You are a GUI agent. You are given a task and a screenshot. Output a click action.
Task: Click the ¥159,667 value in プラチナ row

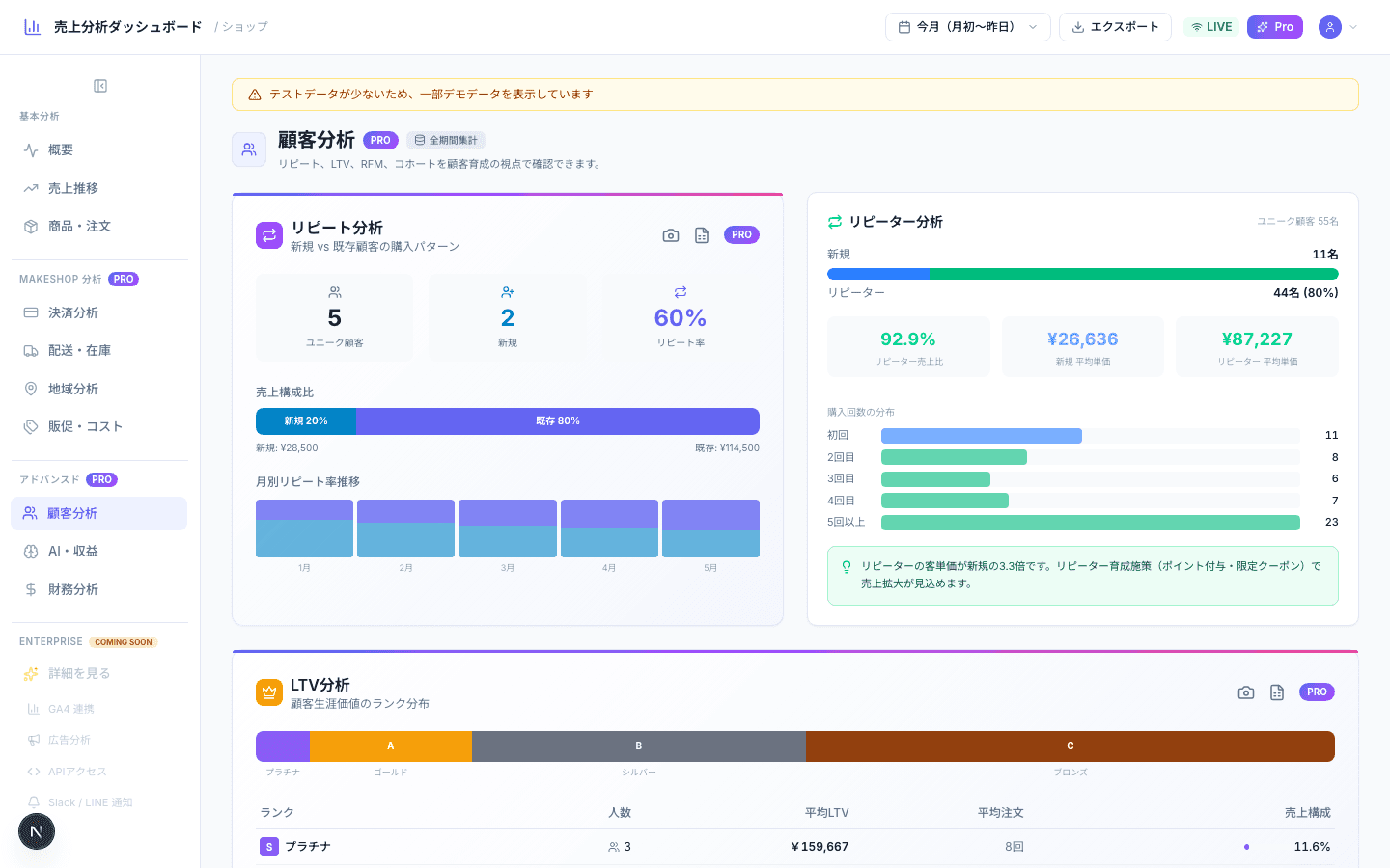coord(820,847)
